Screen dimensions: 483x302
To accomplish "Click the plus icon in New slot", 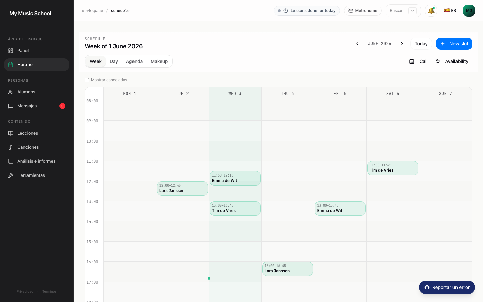I will pos(443,44).
